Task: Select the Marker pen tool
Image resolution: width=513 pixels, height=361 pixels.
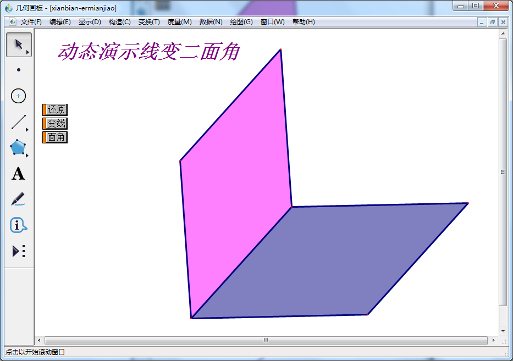Action: pyautogui.click(x=18, y=199)
